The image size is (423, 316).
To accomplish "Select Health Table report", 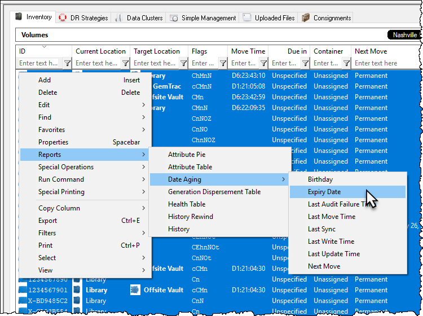I will coord(219,204).
